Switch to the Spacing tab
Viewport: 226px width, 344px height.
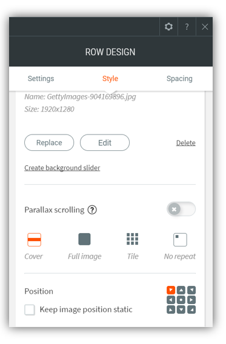click(181, 79)
